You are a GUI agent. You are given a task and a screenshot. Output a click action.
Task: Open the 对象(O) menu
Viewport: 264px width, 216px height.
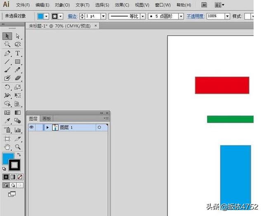pos(62,5)
